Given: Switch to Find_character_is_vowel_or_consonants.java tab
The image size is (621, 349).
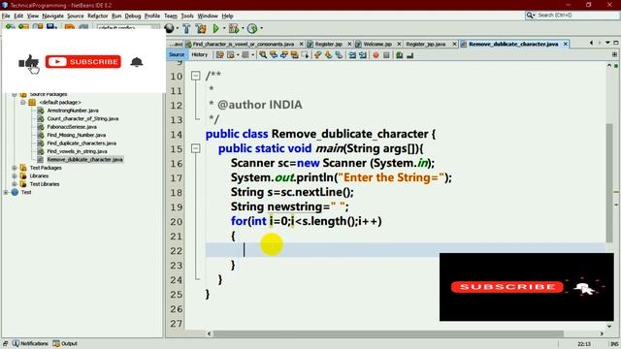Looking at the screenshot, I should pos(244,44).
